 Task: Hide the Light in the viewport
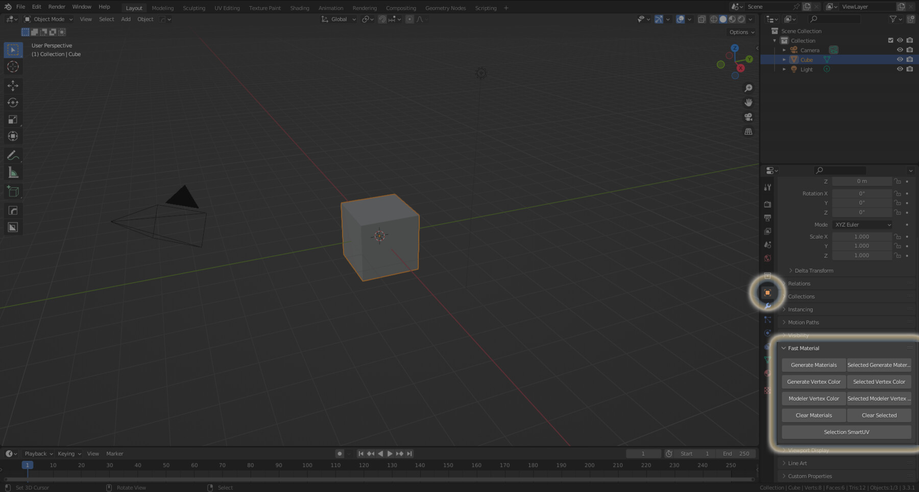point(900,69)
